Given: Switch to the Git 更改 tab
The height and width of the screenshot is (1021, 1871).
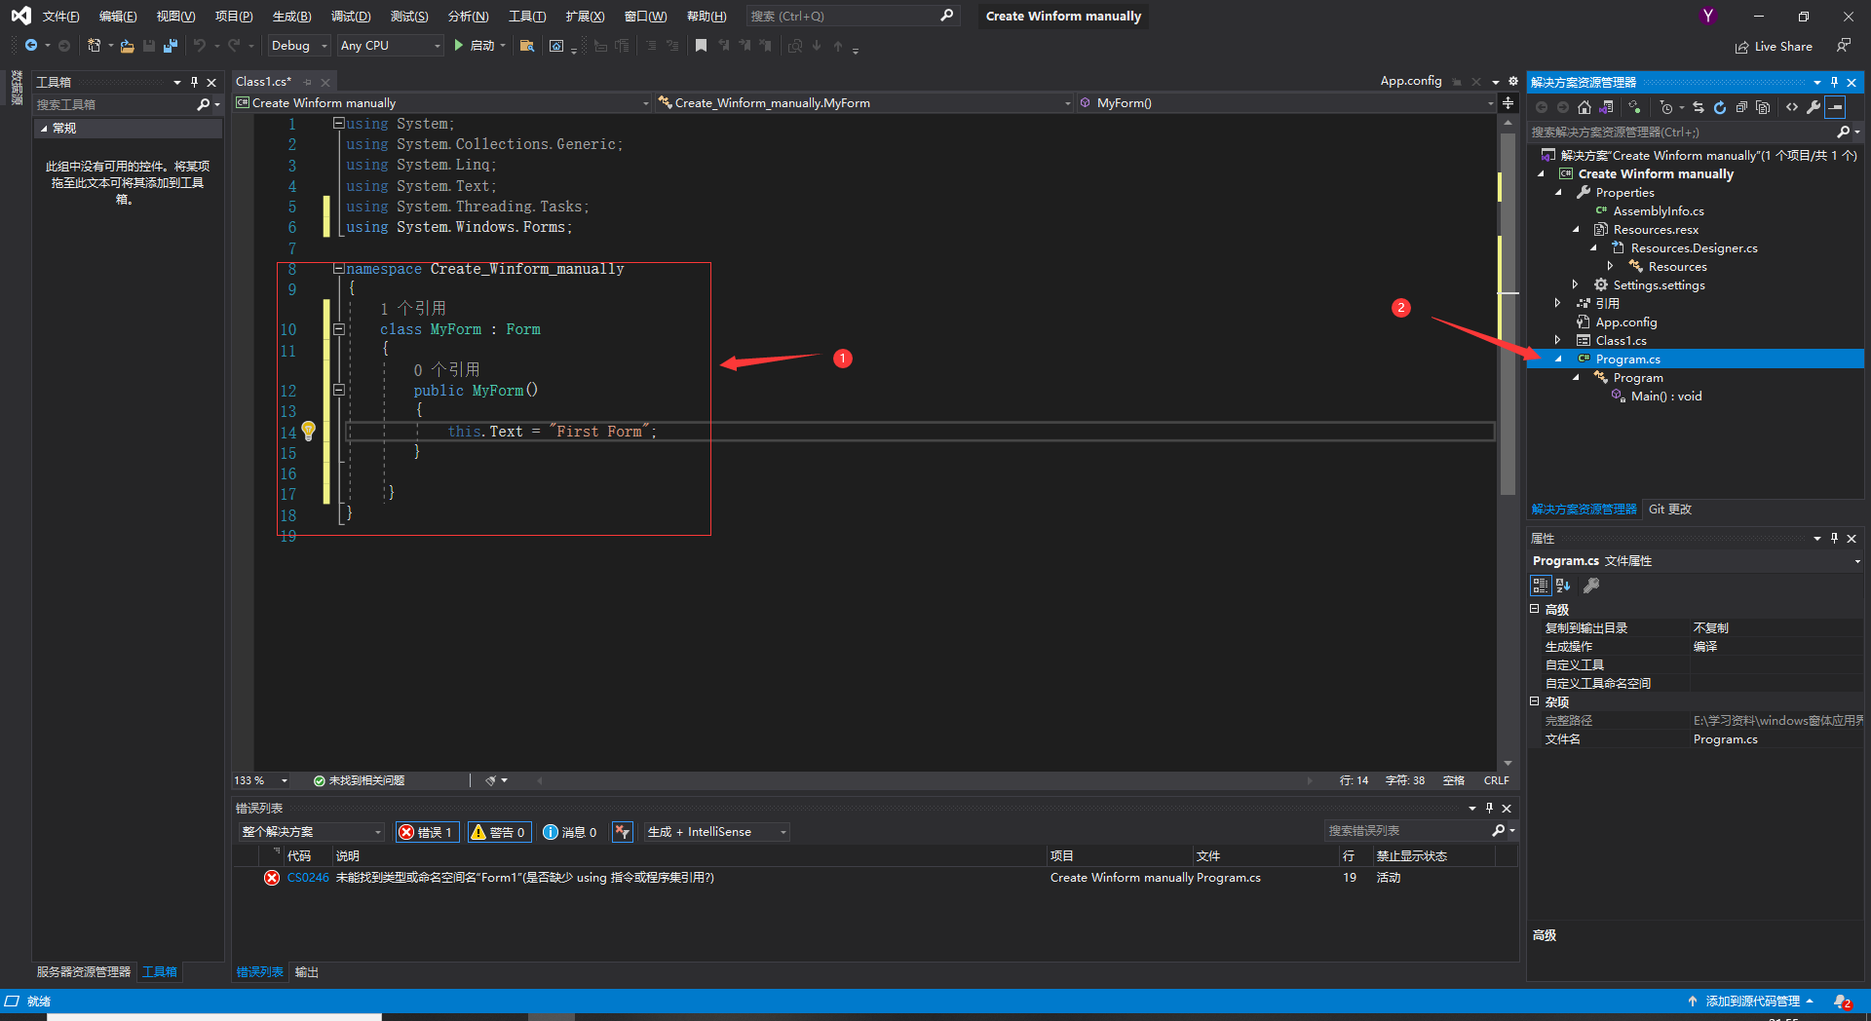Looking at the screenshot, I should [1669, 509].
